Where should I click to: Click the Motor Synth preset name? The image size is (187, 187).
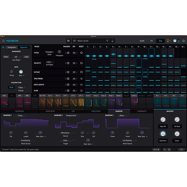(83, 41)
